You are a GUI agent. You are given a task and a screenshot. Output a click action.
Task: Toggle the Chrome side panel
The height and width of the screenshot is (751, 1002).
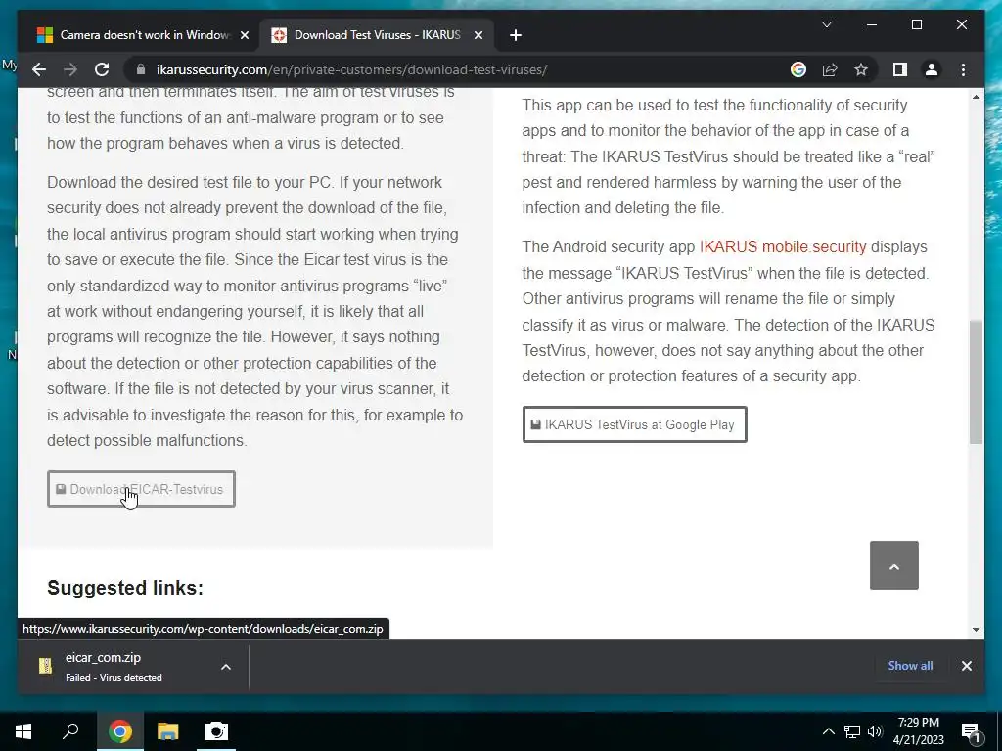900,69
